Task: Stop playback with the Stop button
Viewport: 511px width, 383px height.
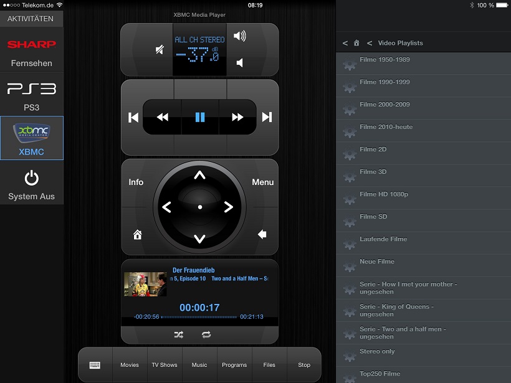Action: pyautogui.click(x=304, y=365)
